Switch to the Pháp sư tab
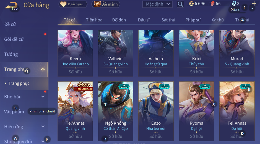 193,20
